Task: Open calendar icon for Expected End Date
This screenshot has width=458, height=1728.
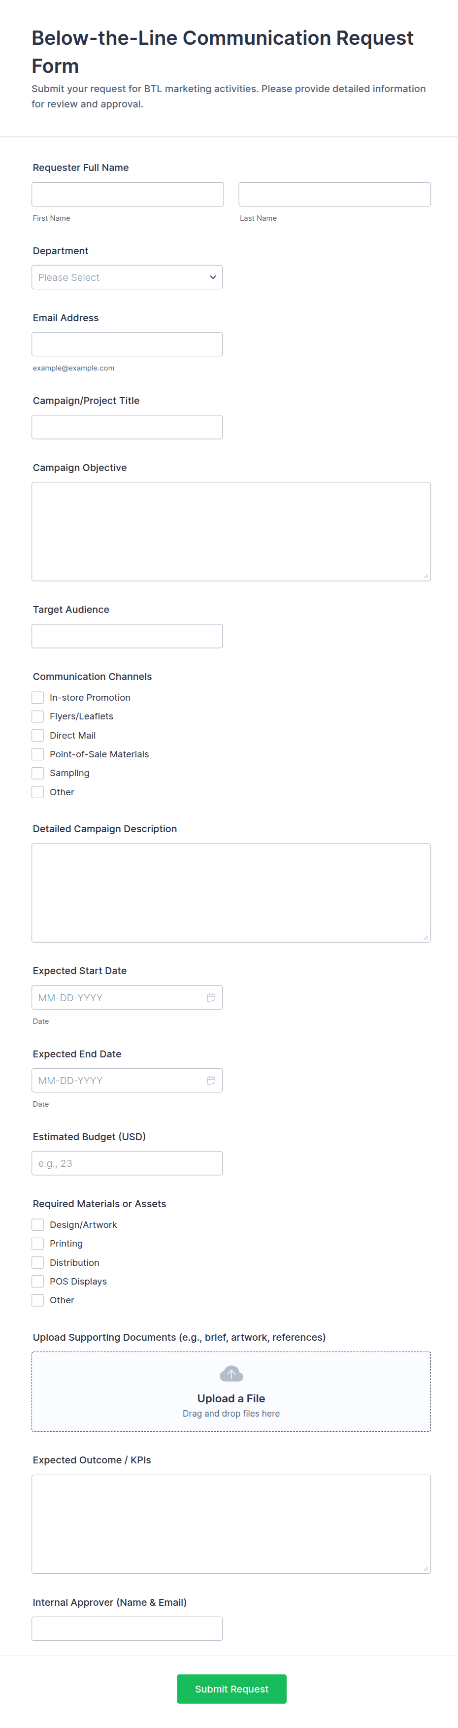Action: click(x=211, y=1080)
